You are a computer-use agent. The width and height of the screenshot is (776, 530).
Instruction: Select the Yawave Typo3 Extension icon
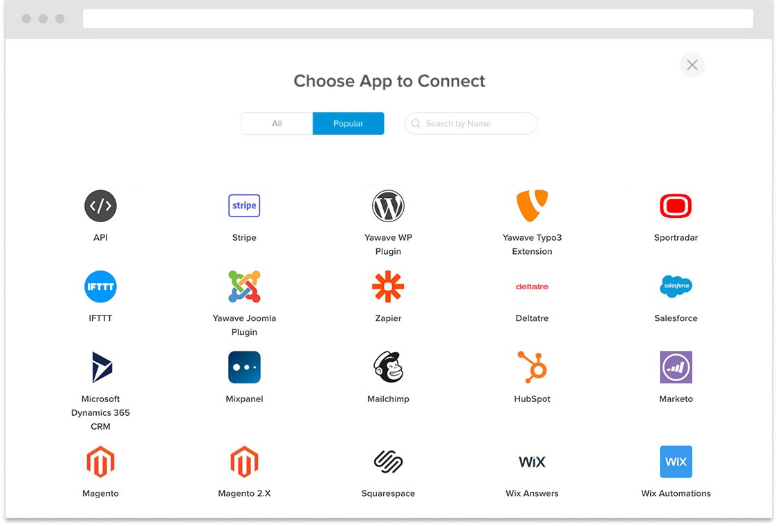(532, 205)
